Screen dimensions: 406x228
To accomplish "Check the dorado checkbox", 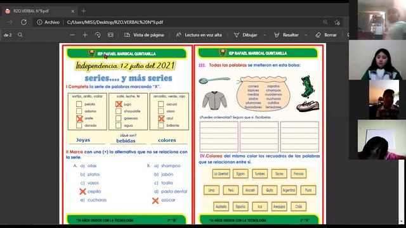I will (x=79, y=125).
